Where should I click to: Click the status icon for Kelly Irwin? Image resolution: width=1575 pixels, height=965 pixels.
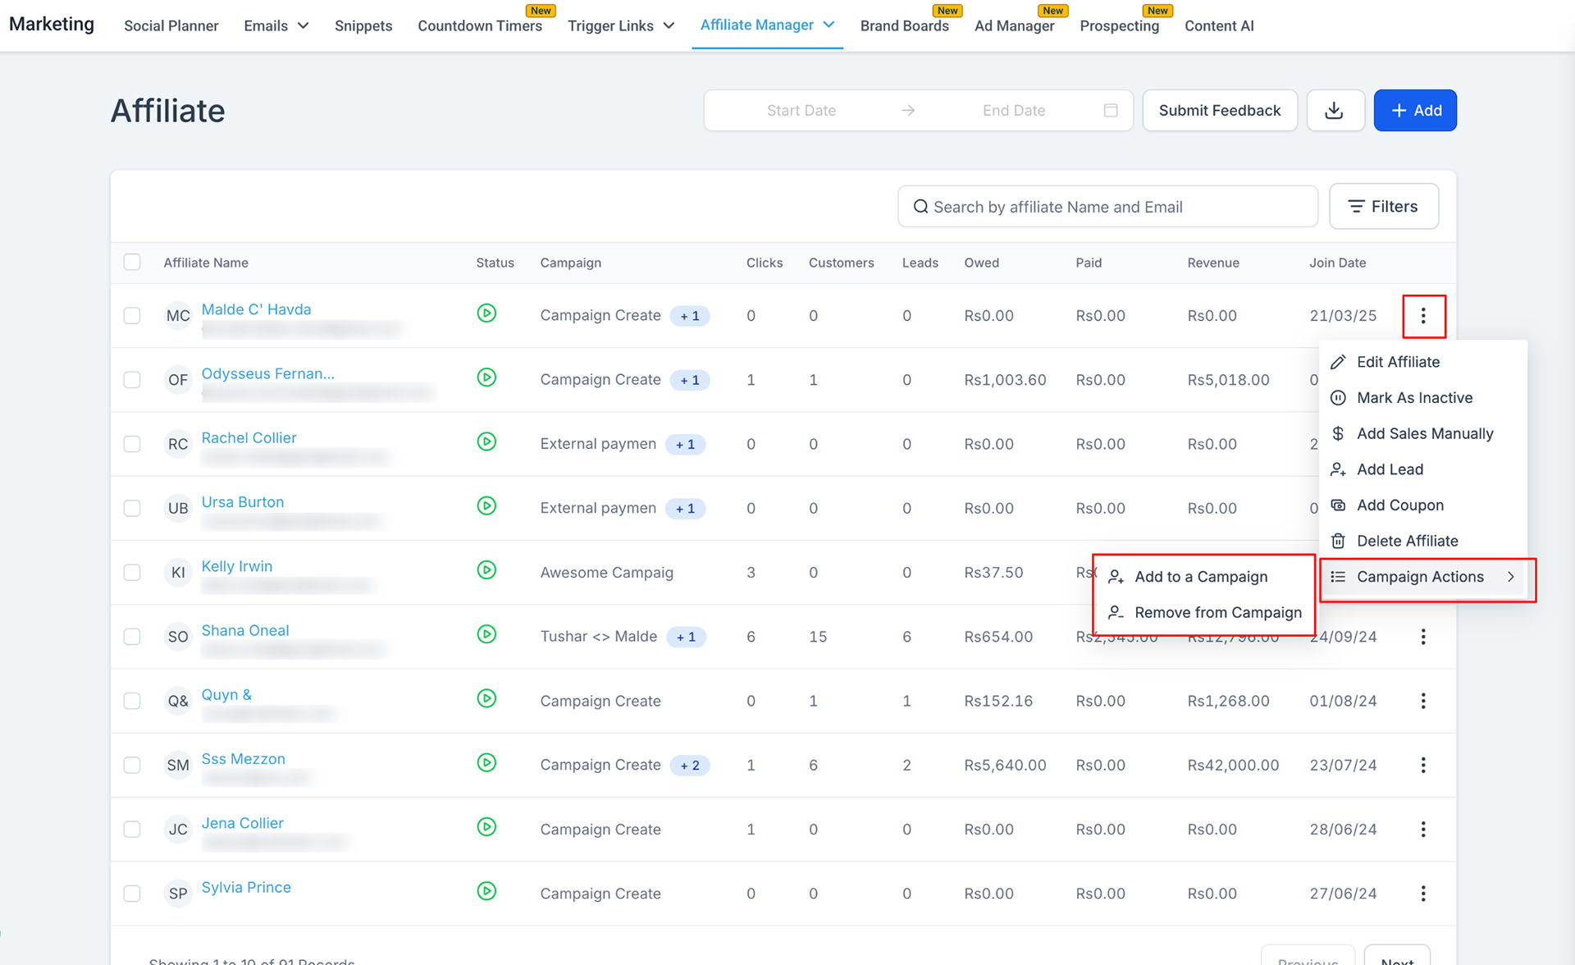pyautogui.click(x=486, y=570)
